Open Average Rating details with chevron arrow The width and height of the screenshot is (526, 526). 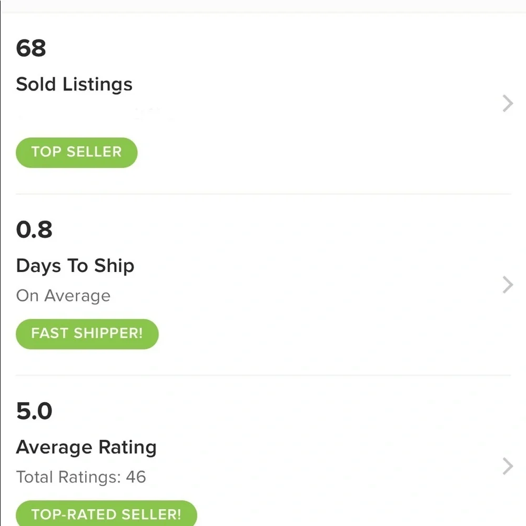pyautogui.click(x=508, y=466)
